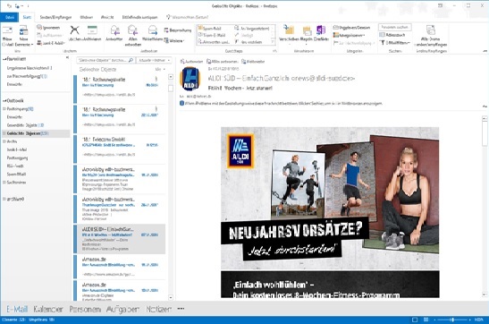Click the info bar about display problems
This screenshot has height=324, width=489.
tap(282, 103)
